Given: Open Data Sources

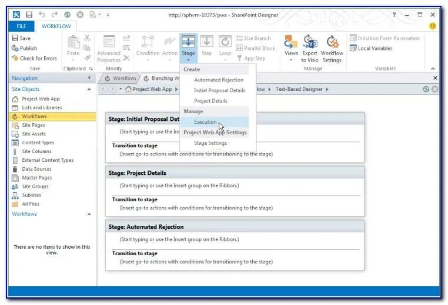Looking at the screenshot, I should click(36, 169).
